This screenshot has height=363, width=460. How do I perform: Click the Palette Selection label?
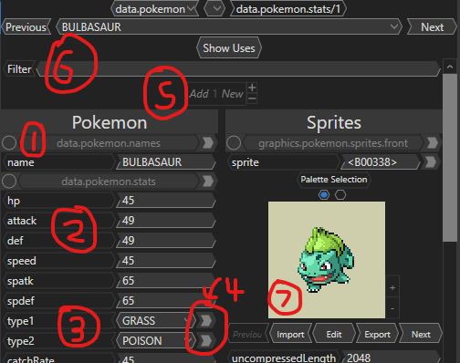coord(334,180)
